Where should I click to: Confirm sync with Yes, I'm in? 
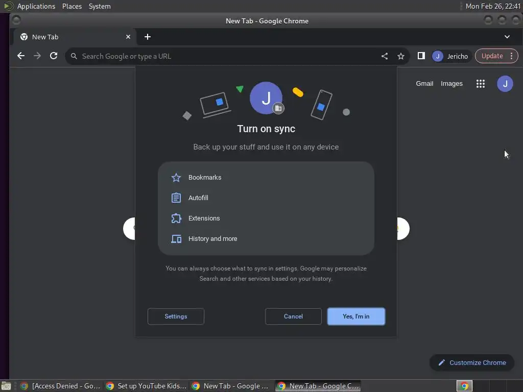[x=356, y=316]
